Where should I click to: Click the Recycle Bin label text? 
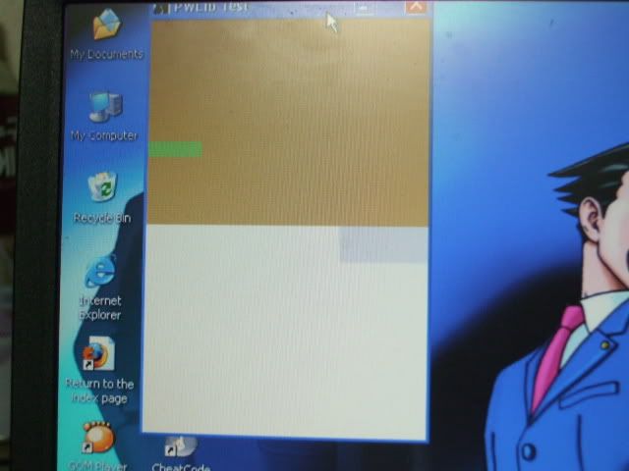click(x=102, y=218)
